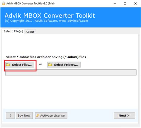Click the Buy Now button
This screenshot has height=128, width=141.
24,116
